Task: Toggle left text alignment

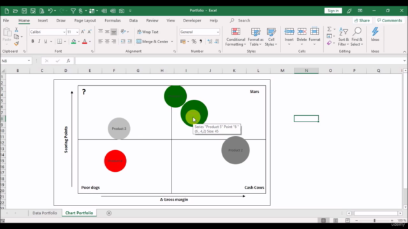Action: click(101, 41)
